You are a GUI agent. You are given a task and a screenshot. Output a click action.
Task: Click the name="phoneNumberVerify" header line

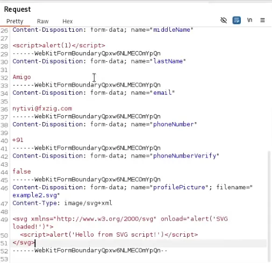tap(116, 156)
